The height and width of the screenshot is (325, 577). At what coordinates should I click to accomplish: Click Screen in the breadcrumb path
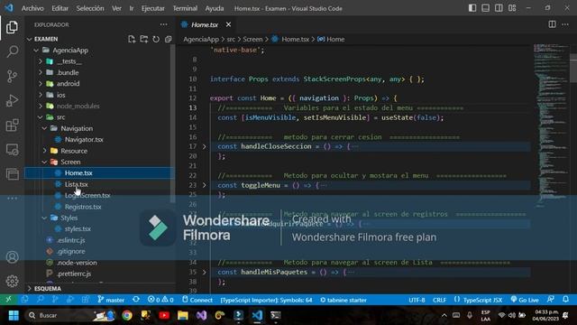tap(252, 39)
